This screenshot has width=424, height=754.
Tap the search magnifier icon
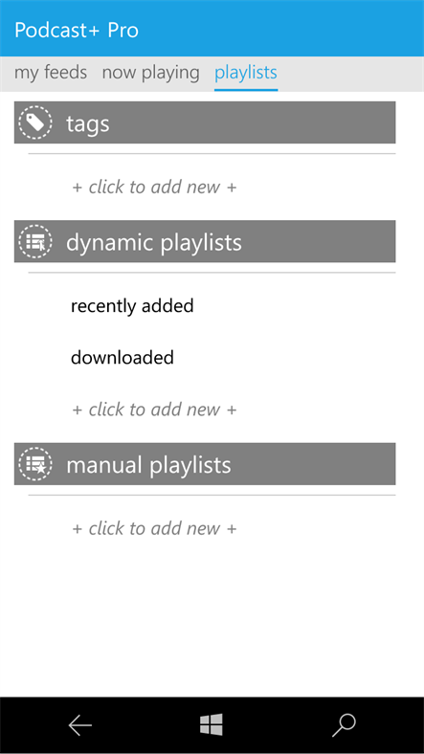(344, 725)
